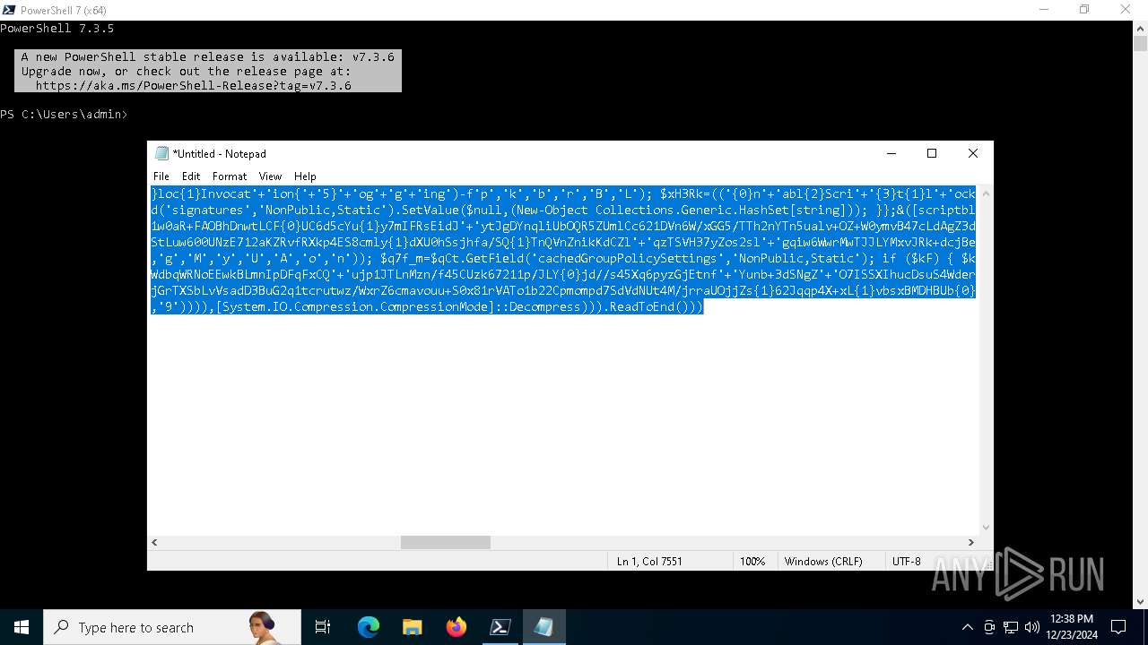Click the network tray icon

click(1011, 627)
